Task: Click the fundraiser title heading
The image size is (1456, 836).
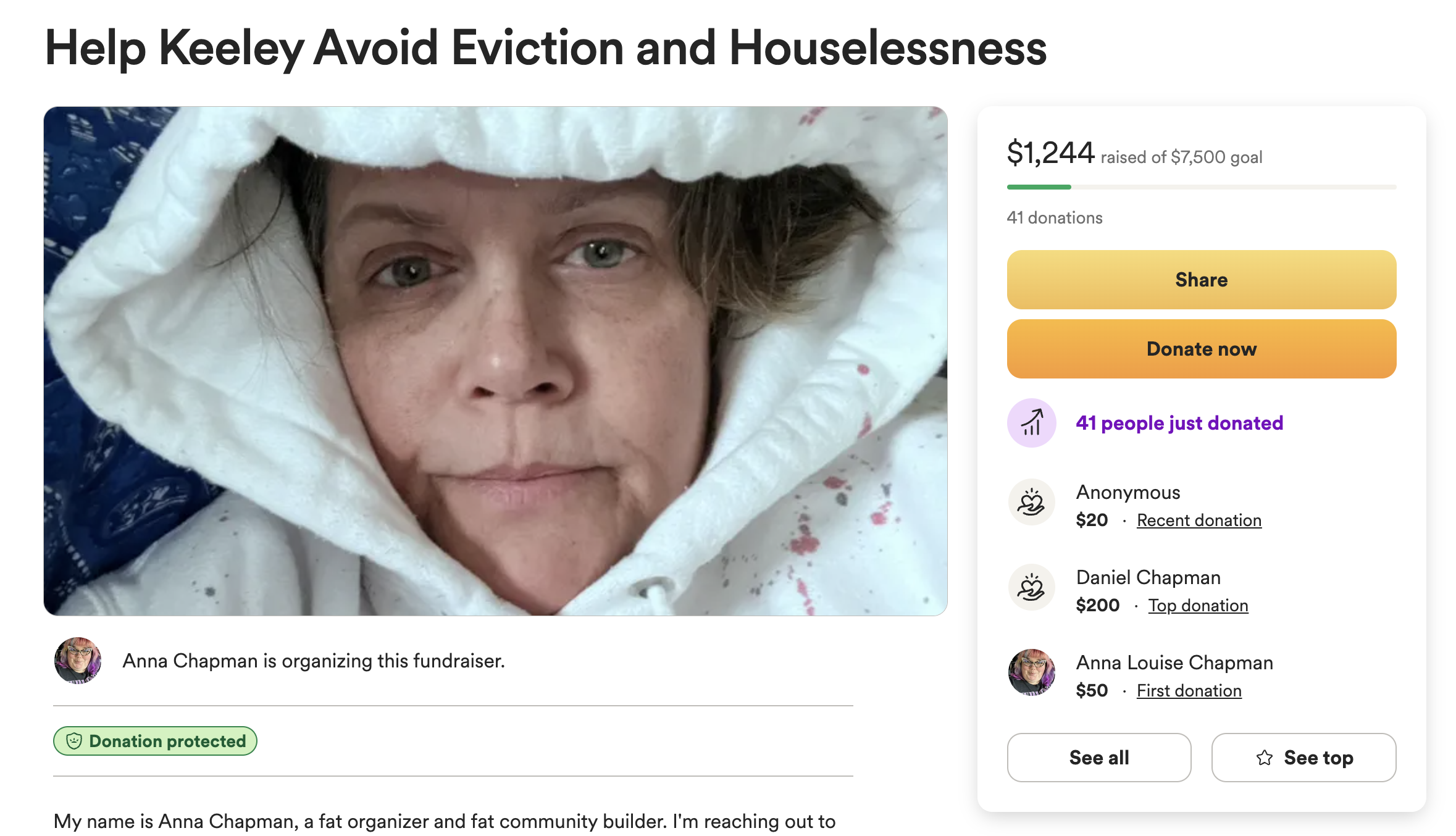Action: coord(546,48)
